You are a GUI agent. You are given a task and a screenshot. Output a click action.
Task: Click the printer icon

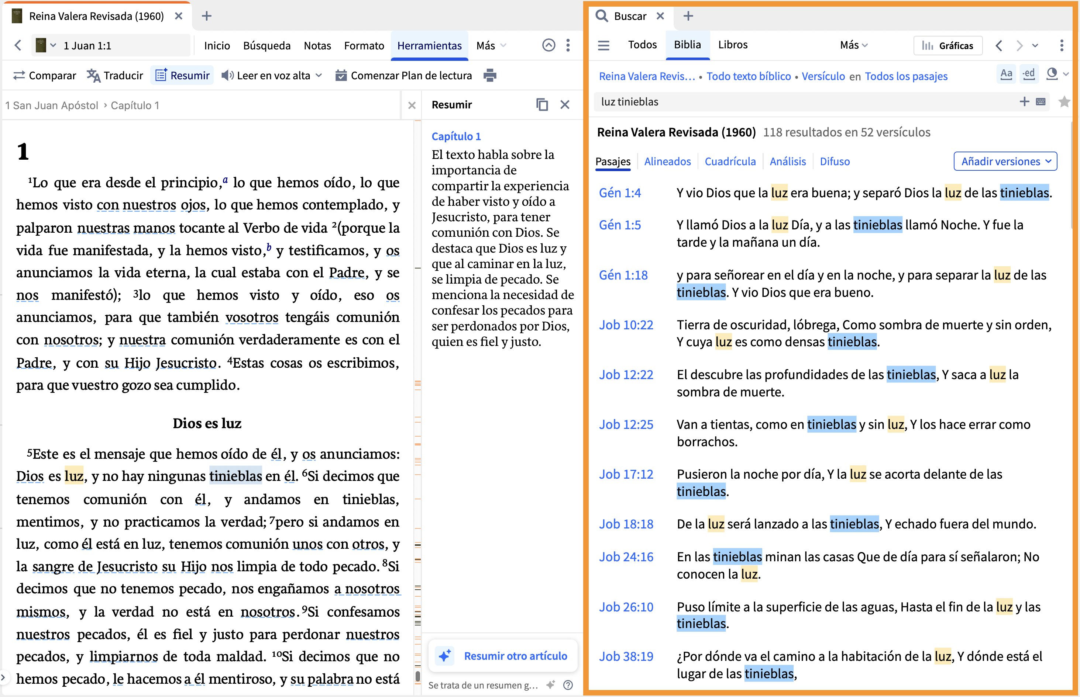point(490,75)
